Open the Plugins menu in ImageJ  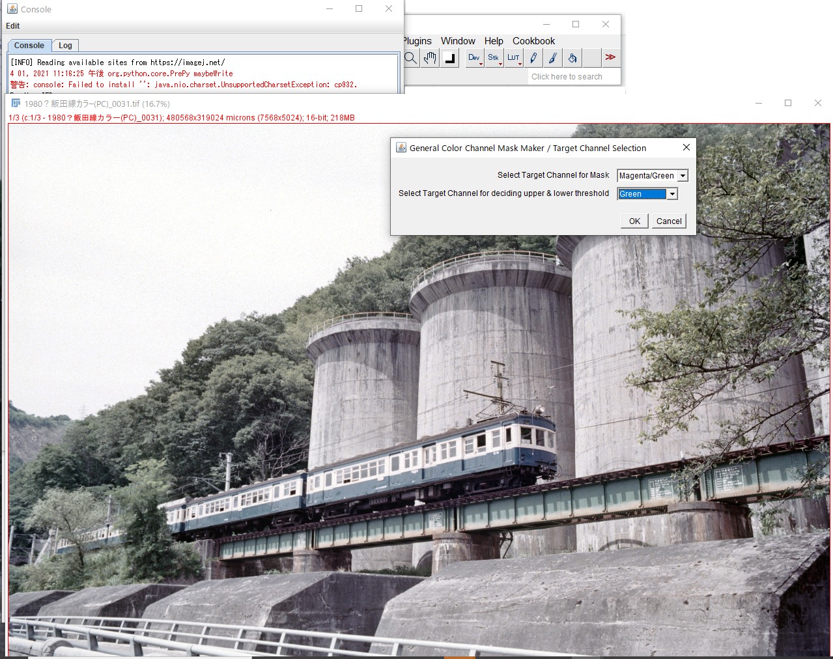click(417, 41)
